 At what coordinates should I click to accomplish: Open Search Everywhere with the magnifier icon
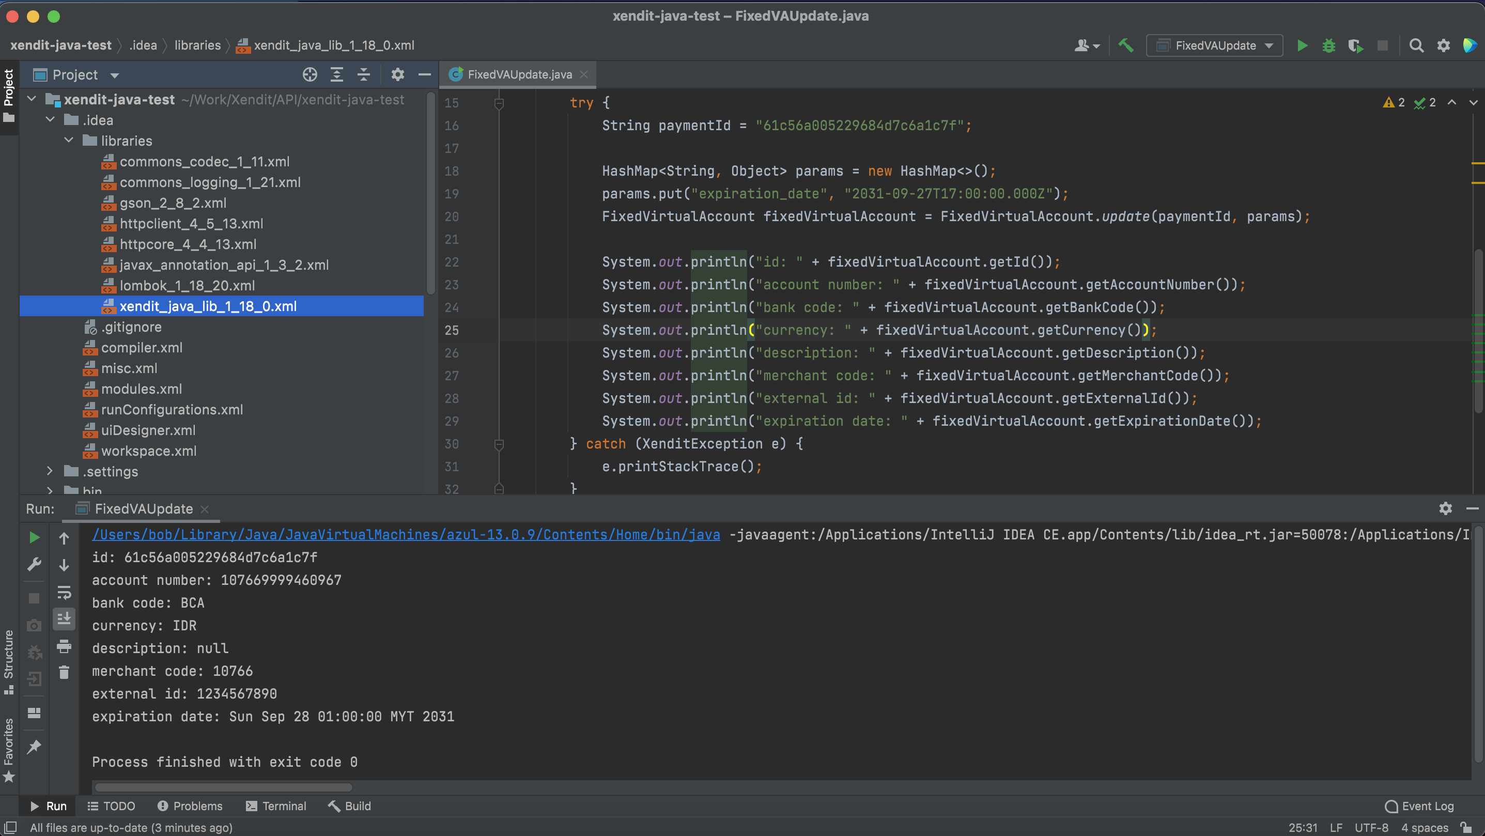click(1417, 45)
